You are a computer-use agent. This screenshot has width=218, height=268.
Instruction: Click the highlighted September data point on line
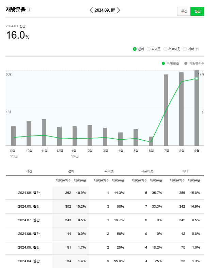point(197,79)
